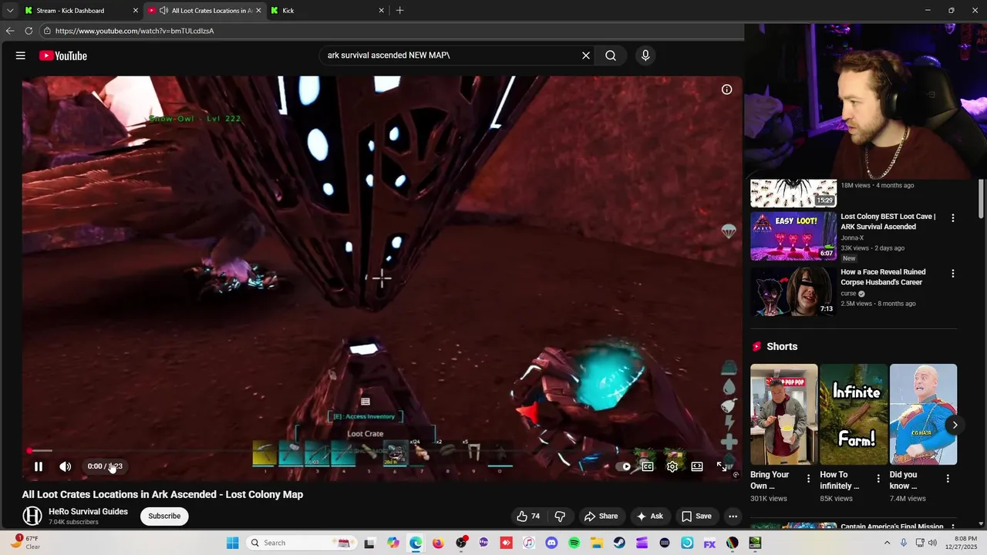Show next Shorts with arrow
Screen dimensions: 987x555
coord(955,425)
